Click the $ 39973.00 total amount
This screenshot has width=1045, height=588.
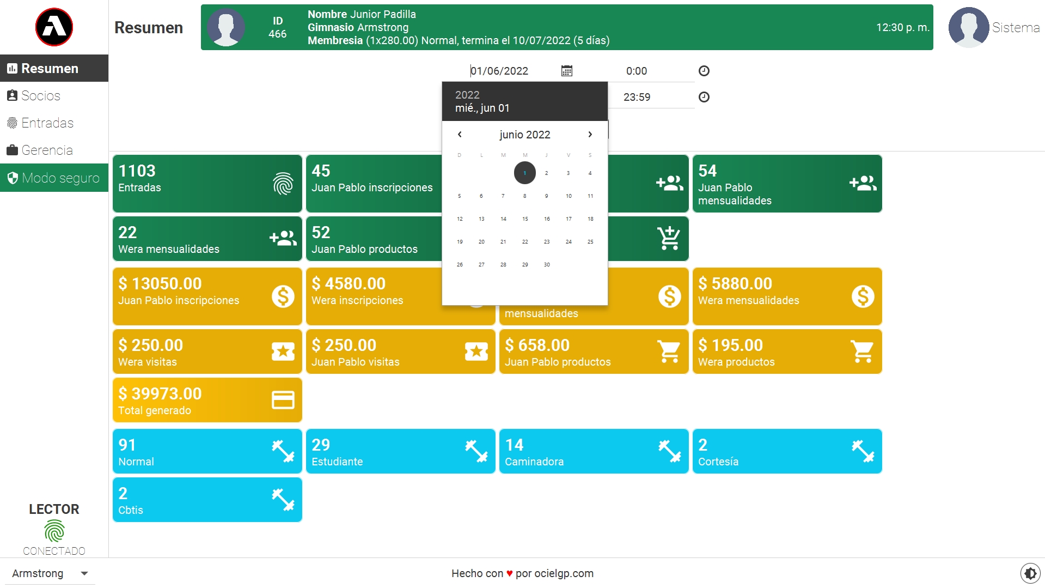point(160,393)
